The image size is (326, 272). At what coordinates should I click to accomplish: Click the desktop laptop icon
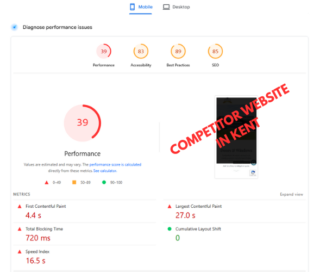click(x=166, y=7)
